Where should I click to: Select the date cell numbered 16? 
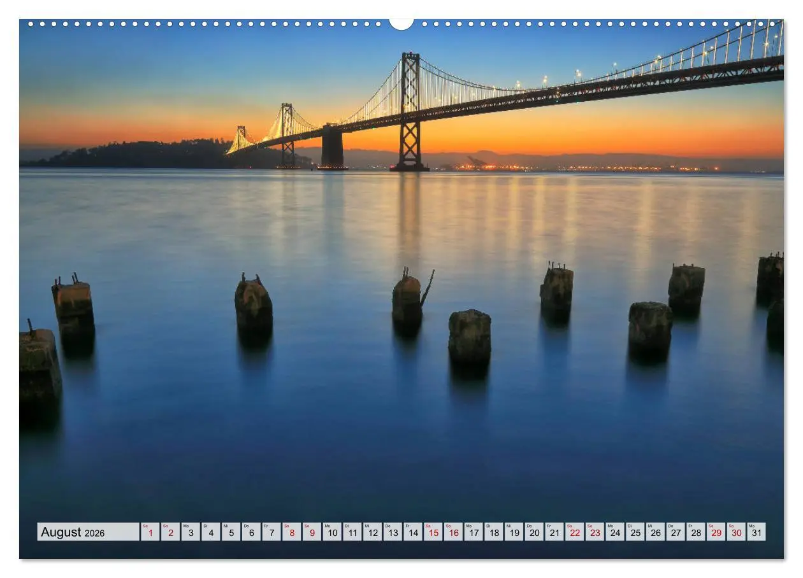(453, 532)
